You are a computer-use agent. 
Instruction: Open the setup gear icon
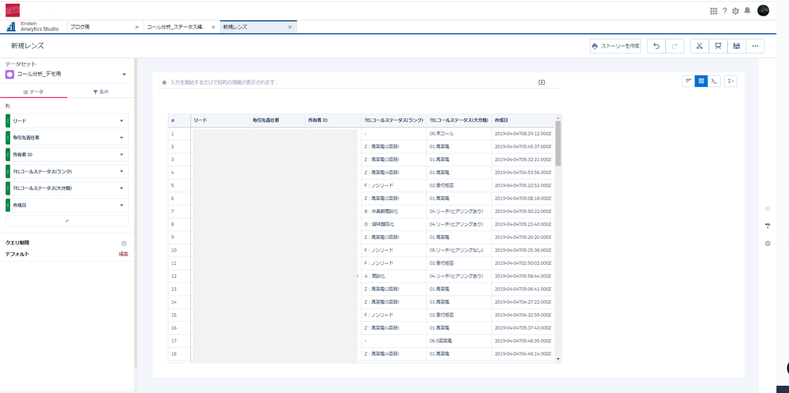tap(735, 11)
